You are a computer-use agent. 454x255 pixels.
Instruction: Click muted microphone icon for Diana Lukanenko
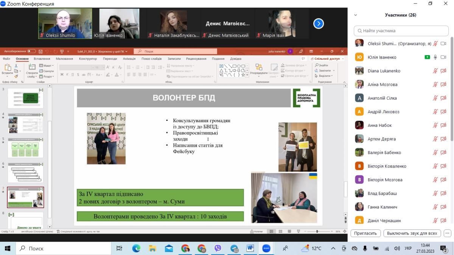click(x=435, y=71)
